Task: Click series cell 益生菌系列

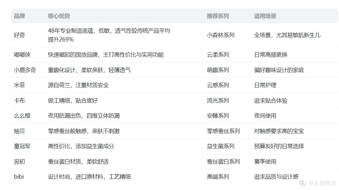Action: (221, 146)
